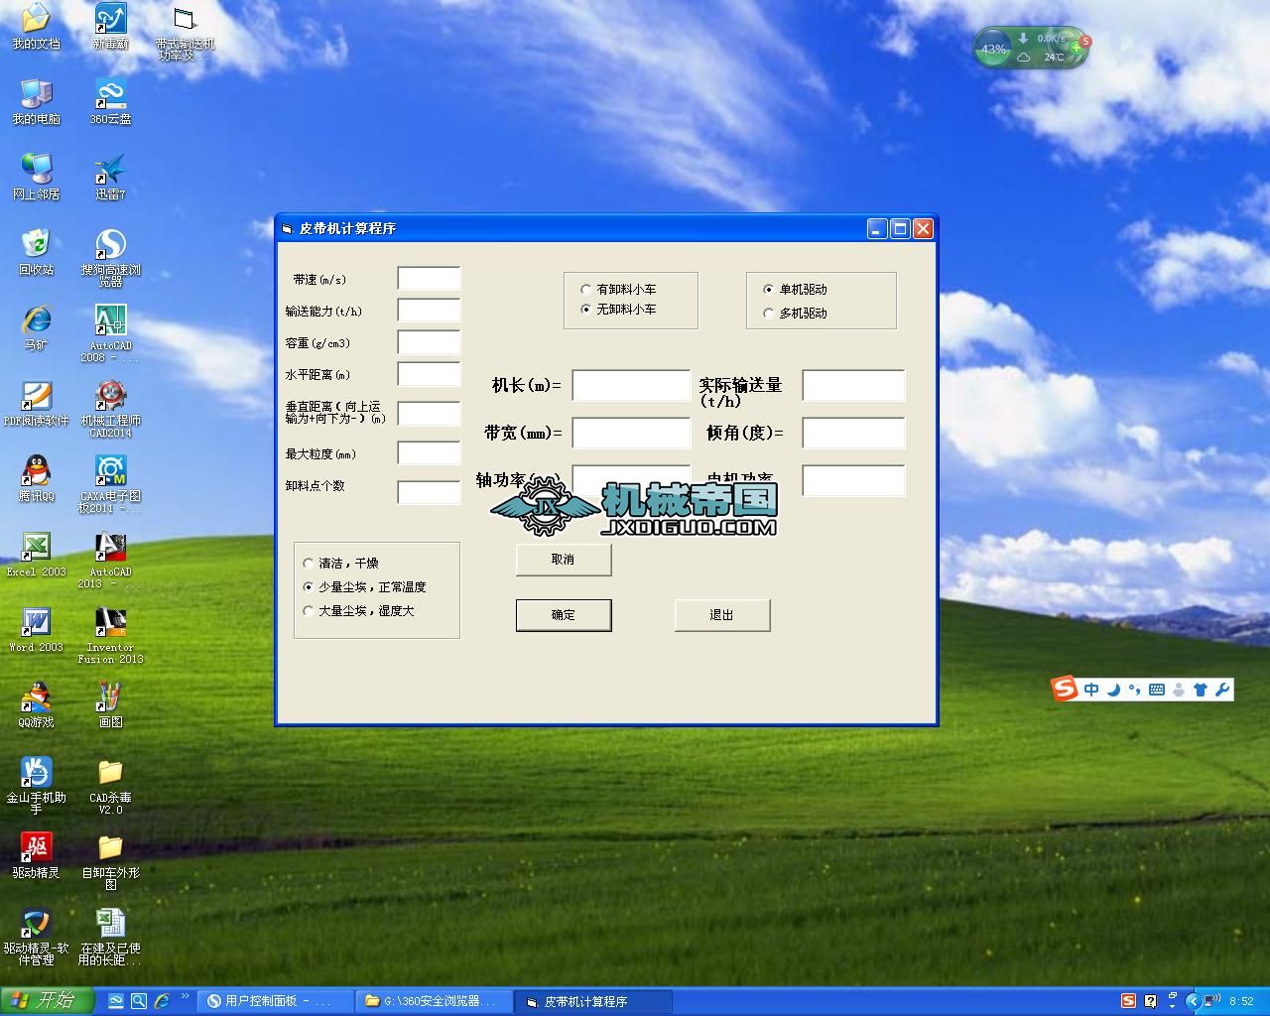
Task: Select the 自卸车外形图 folder icon
Action: tap(111, 862)
